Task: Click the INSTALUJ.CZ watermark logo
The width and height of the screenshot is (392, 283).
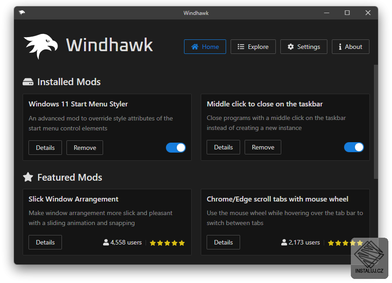Action: (369, 258)
